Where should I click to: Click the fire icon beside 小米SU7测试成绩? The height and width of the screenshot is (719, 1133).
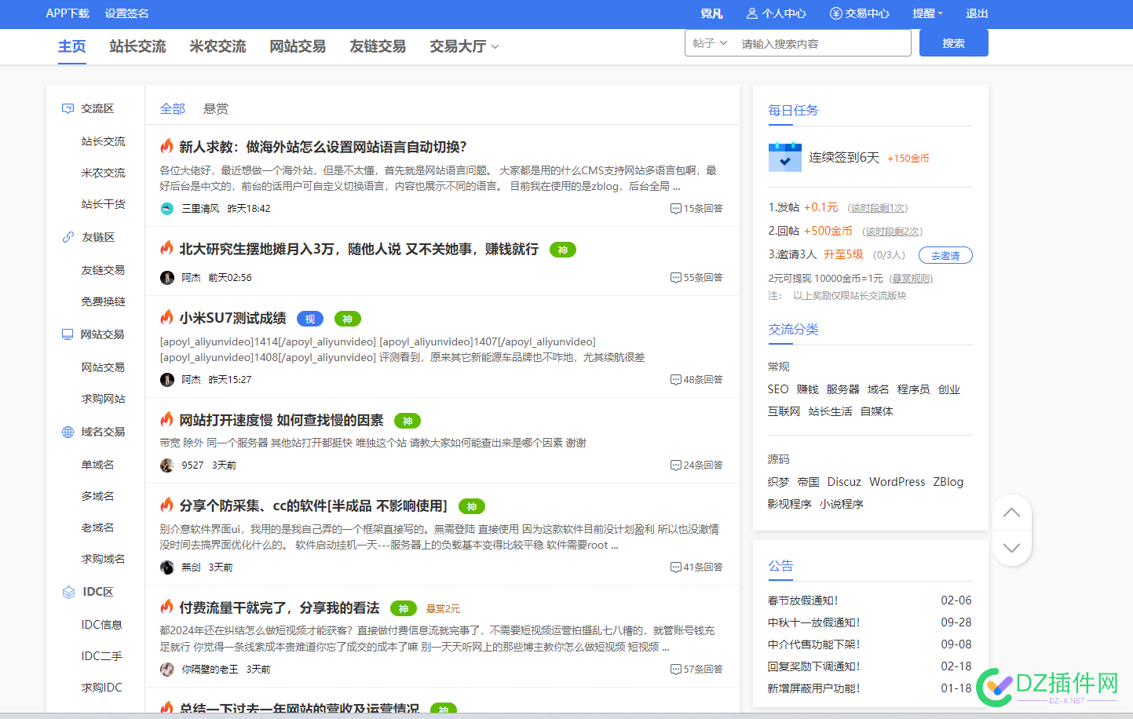click(166, 317)
